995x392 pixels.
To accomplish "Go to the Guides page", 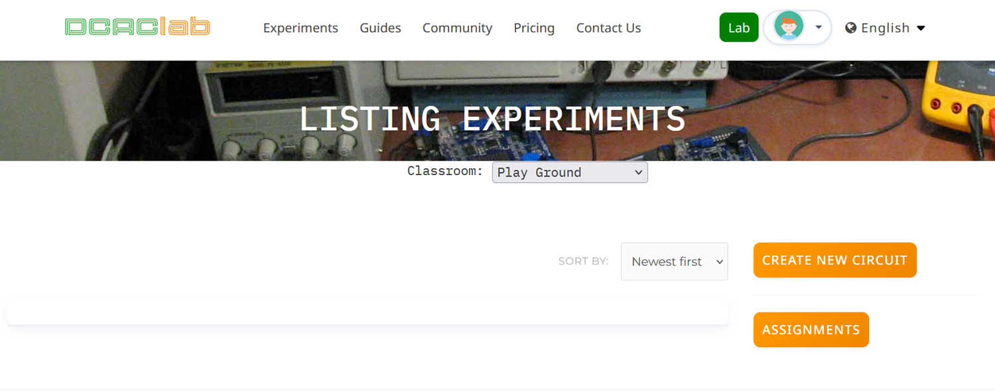I will pos(380,28).
